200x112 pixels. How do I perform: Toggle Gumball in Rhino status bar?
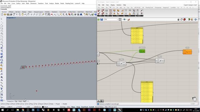(x=92, y=107)
